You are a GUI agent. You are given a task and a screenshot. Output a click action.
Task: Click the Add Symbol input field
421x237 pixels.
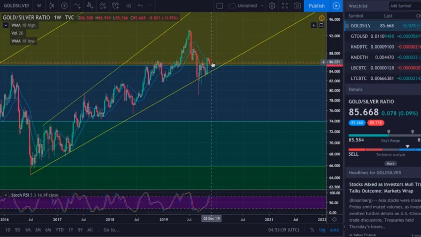tap(405, 6)
